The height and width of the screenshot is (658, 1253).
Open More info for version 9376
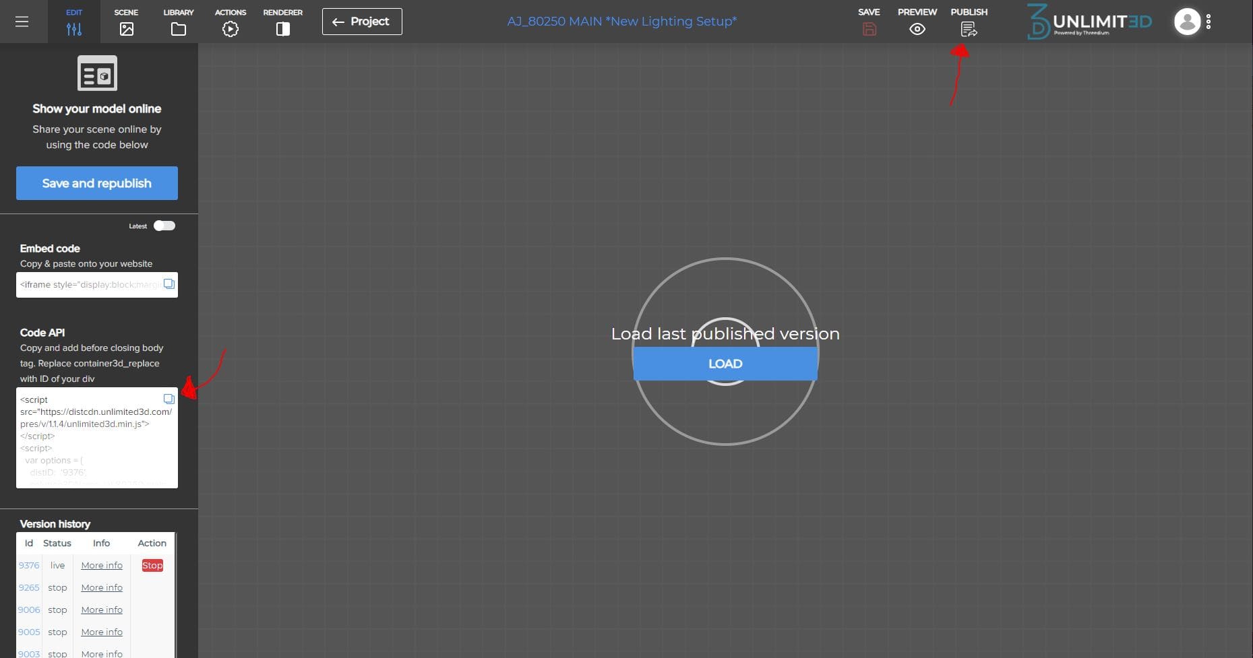(102, 566)
